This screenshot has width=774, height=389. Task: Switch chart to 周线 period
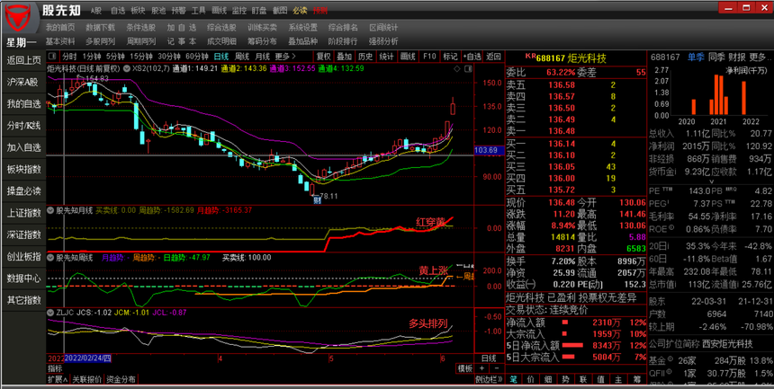click(x=242, y=57)
